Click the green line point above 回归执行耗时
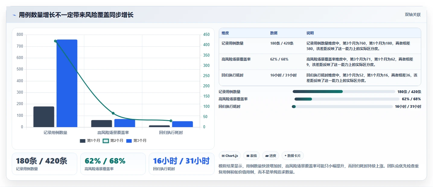 (x=171, y=121)
